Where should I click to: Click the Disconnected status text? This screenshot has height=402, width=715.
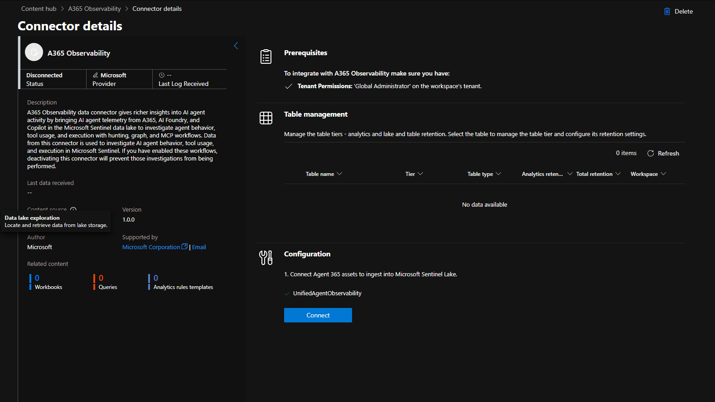44,75
